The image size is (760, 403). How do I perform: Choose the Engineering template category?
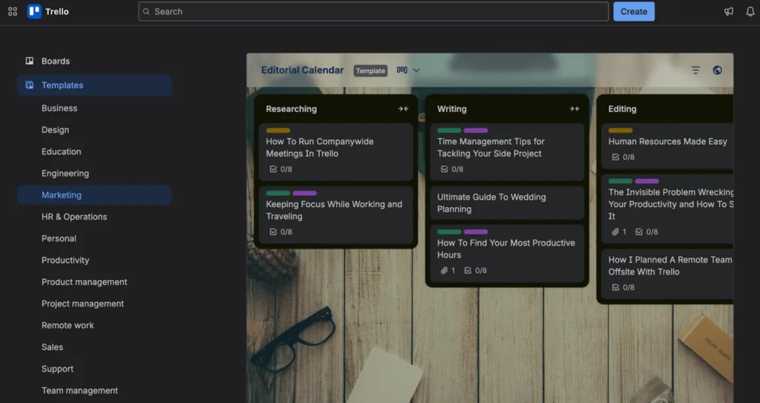[x=65, y=174]
